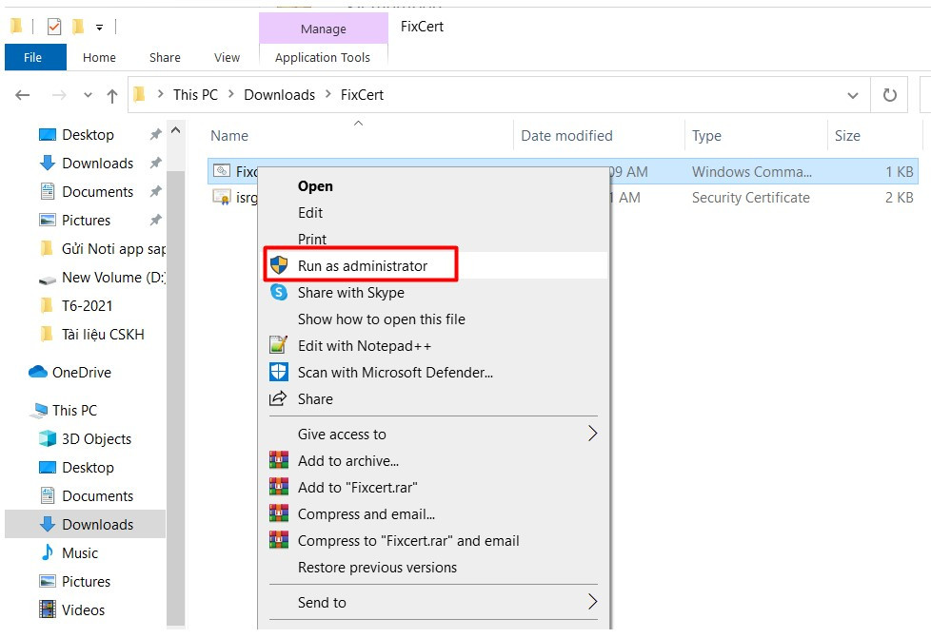
Task: Open the Customize Quick Access Toolbar dropdown
Action: pyautogui.click(x=99, y=28)
